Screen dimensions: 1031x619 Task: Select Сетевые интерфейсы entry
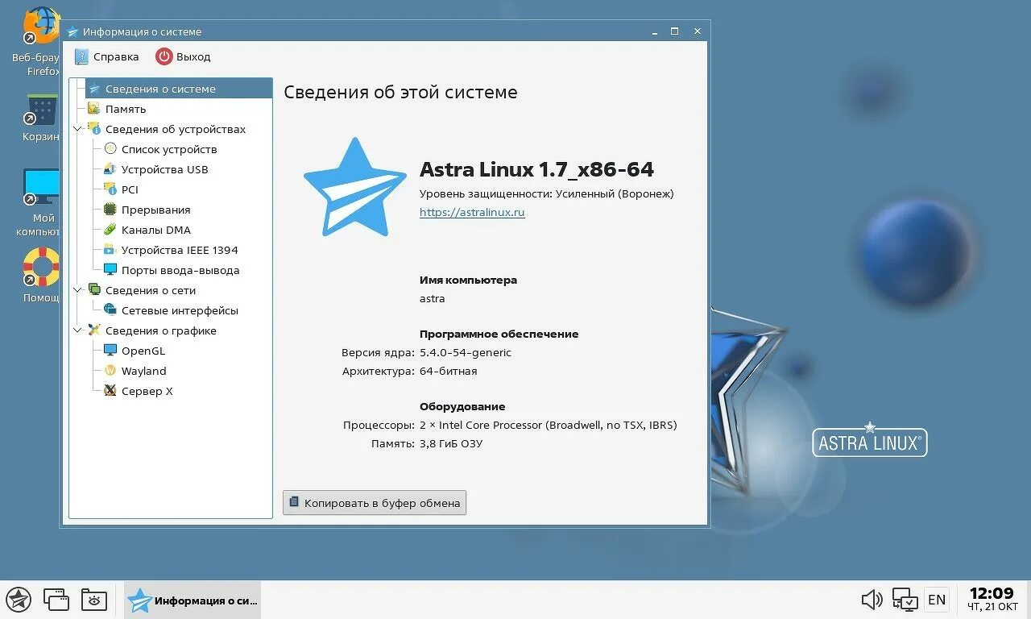(180, 310)
